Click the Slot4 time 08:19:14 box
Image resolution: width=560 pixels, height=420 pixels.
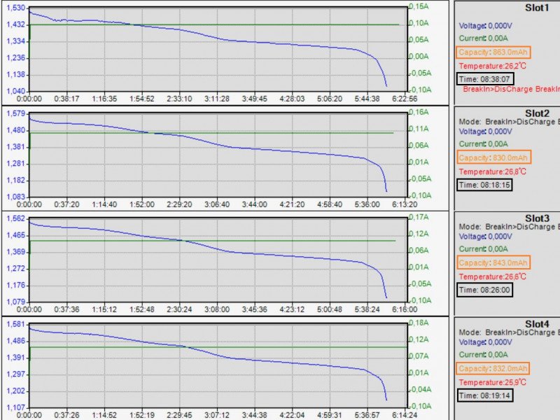(484, 395)
